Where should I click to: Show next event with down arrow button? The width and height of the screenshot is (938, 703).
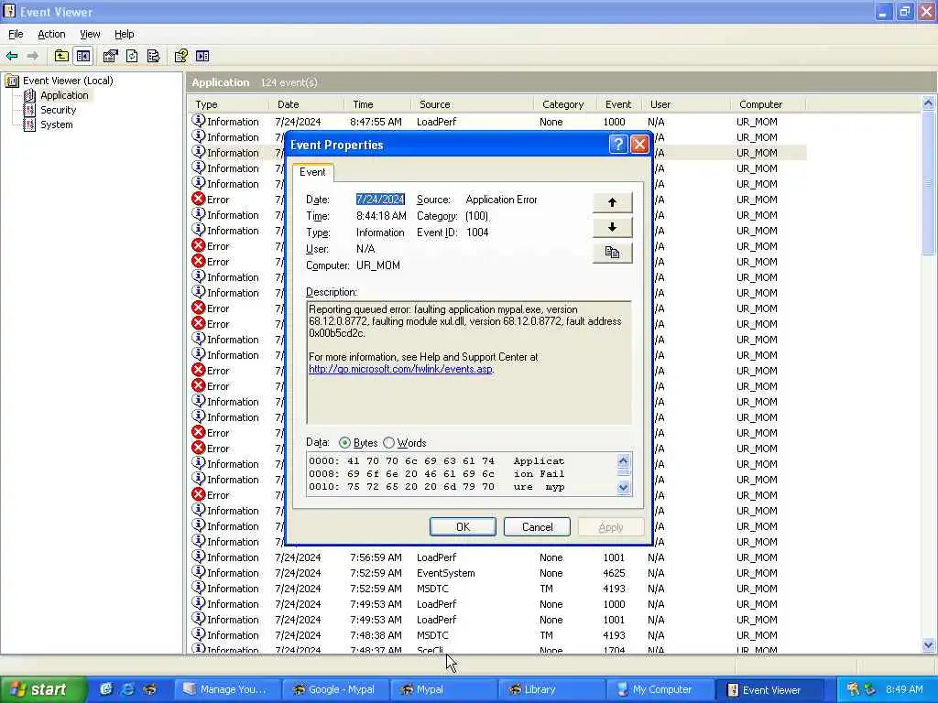[x=612, y=227]
